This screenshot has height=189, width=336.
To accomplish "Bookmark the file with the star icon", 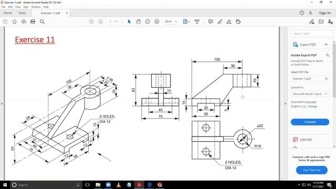I will 14,22.
